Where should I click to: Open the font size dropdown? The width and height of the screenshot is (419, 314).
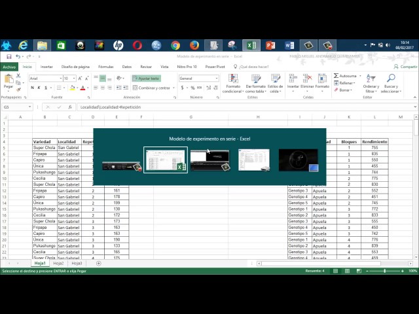tap(74, 78)
